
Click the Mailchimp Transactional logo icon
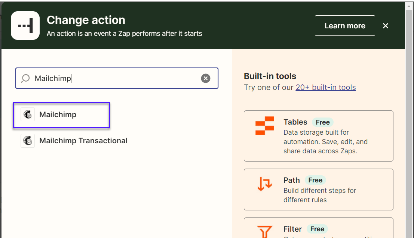pyautogui.click(x=28, y=141)
